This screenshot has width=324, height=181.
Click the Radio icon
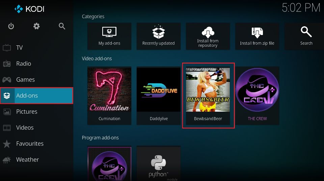(x=7, y=64)
